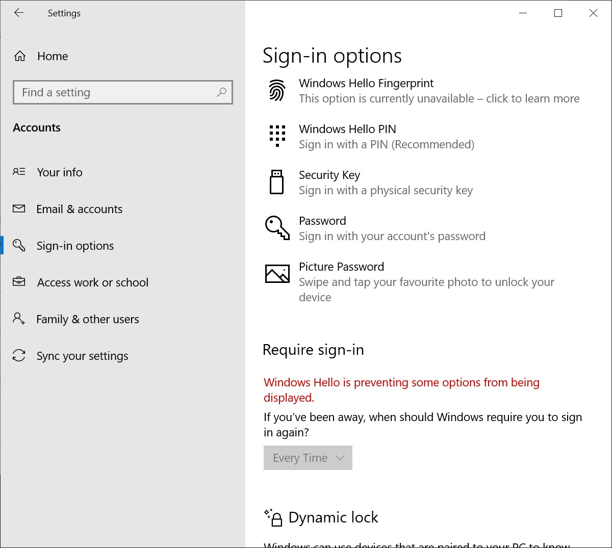
Task: Open Access work or school
Action: (122, 282)
